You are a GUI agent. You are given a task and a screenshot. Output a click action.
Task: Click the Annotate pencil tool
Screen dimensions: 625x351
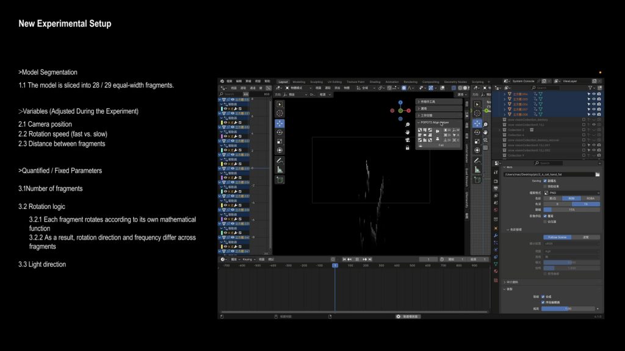[280, 160]
